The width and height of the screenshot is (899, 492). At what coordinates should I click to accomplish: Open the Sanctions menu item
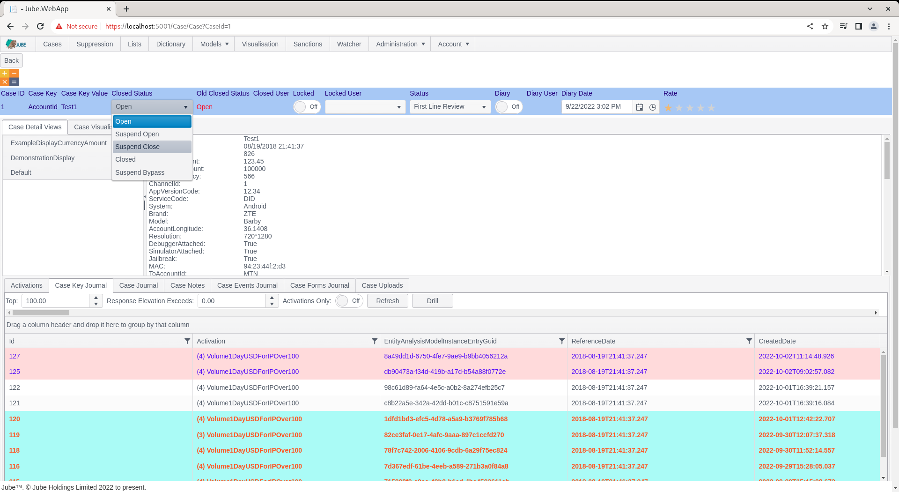[x=308, y=44]
